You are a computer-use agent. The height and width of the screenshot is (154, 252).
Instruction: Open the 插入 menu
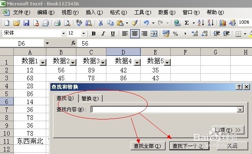click(94, 12)
